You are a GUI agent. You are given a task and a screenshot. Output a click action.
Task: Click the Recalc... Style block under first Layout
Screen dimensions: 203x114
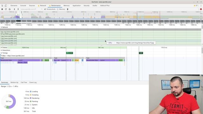pyautogui.click(x=23, y=63)
